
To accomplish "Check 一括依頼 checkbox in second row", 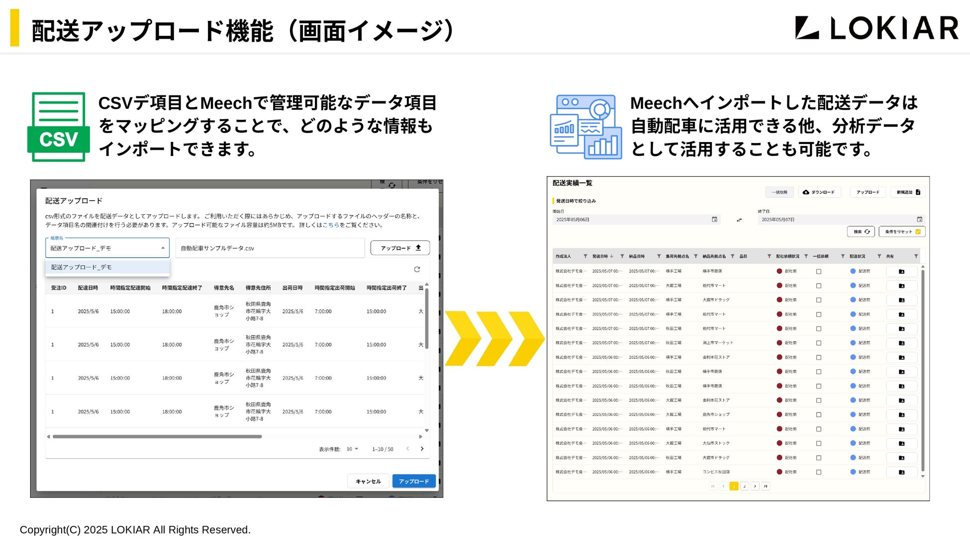I will (819, 286).
